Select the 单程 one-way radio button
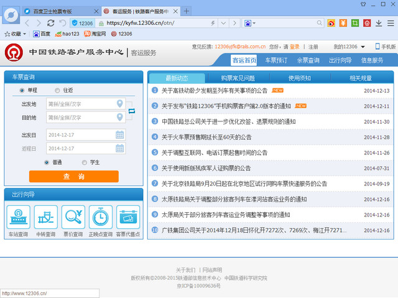This screenshot has height=298, width=398. point(22,90)
